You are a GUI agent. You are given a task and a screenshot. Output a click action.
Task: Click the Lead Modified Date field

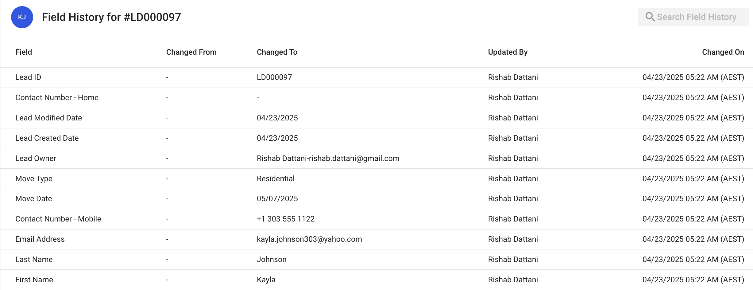pos(48,118)
